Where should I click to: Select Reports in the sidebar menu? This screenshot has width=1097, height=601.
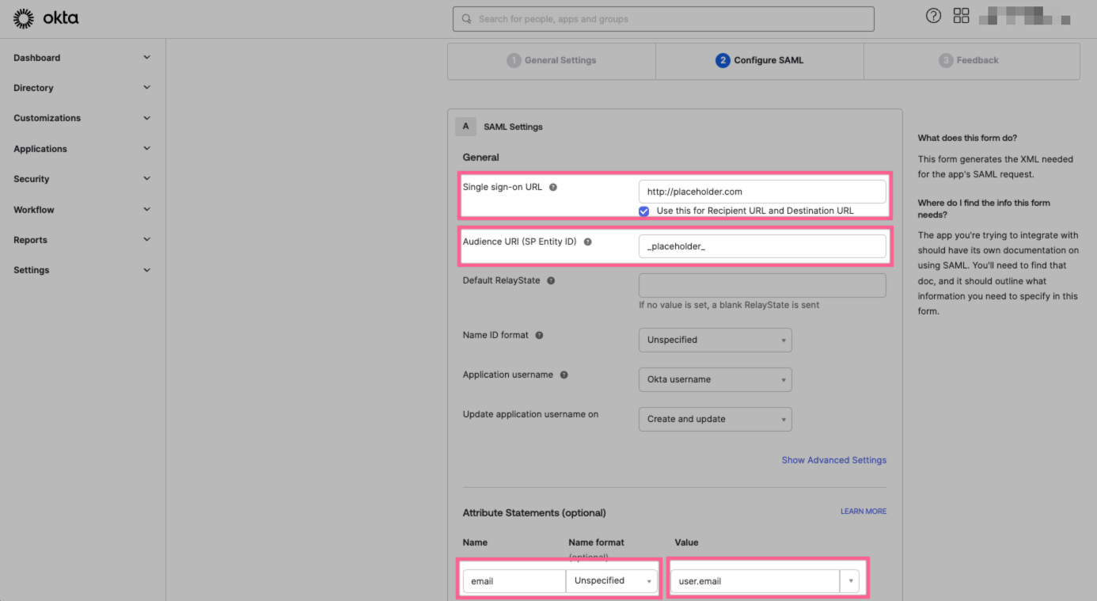[x=79, y=239]
